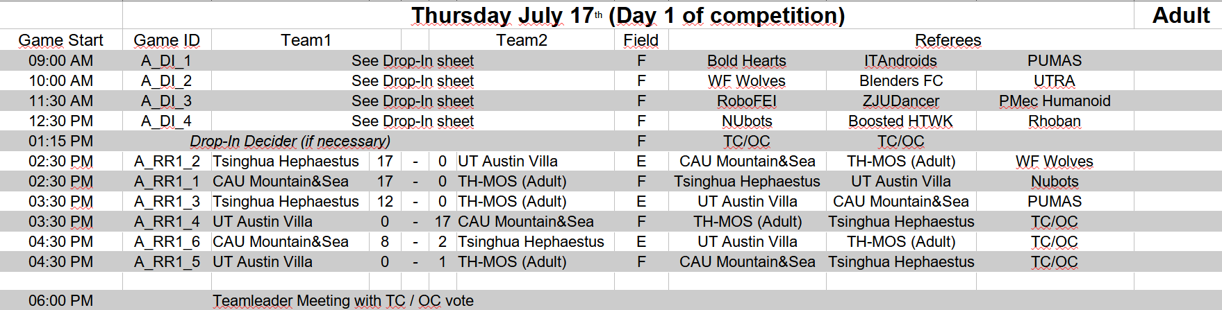
Task: Click the 09:00 AM start time cell
Action: click(61, 60)
